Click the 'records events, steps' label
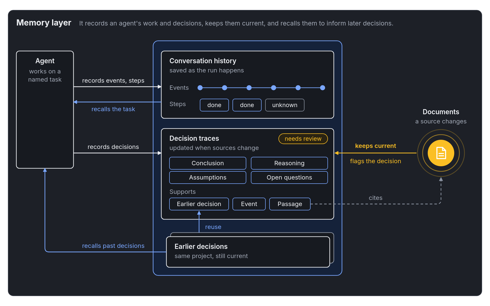The image size is (490, 306). [x=113, y=81]
